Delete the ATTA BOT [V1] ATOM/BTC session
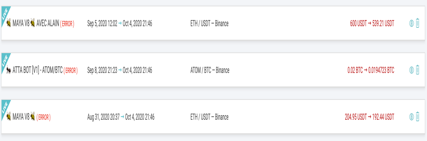The width and height of the screenshot is (427, 141). (x=418, y=70)
